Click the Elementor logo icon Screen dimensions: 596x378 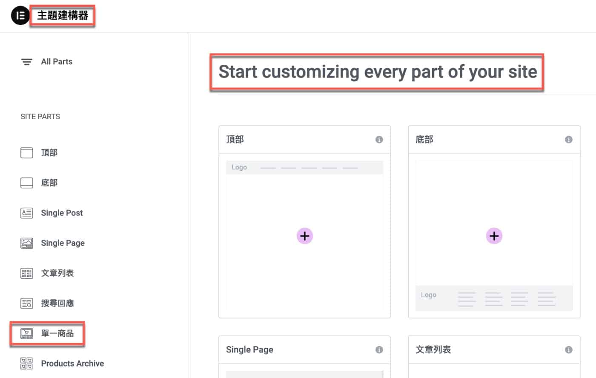pos(20,16)
